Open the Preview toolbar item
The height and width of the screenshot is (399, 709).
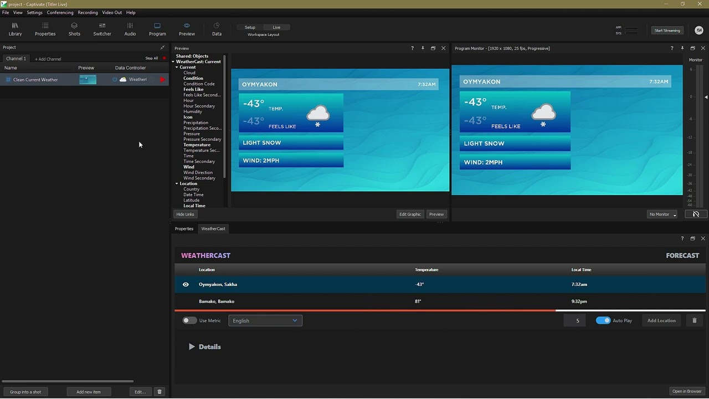[187, 29]
